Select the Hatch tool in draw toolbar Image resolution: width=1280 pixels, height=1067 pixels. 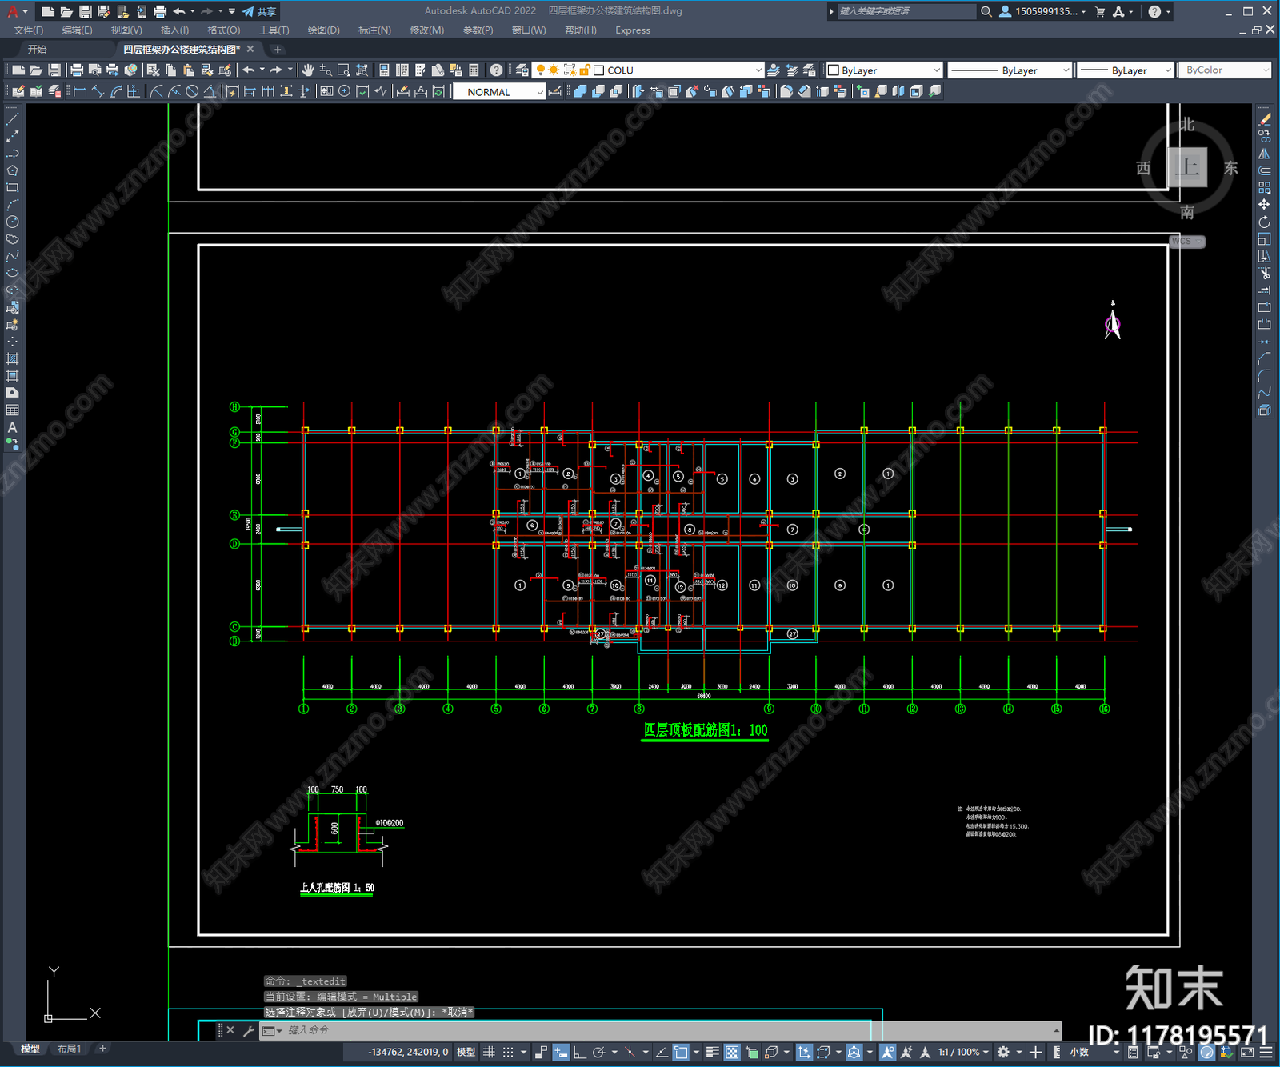(12, 358)
